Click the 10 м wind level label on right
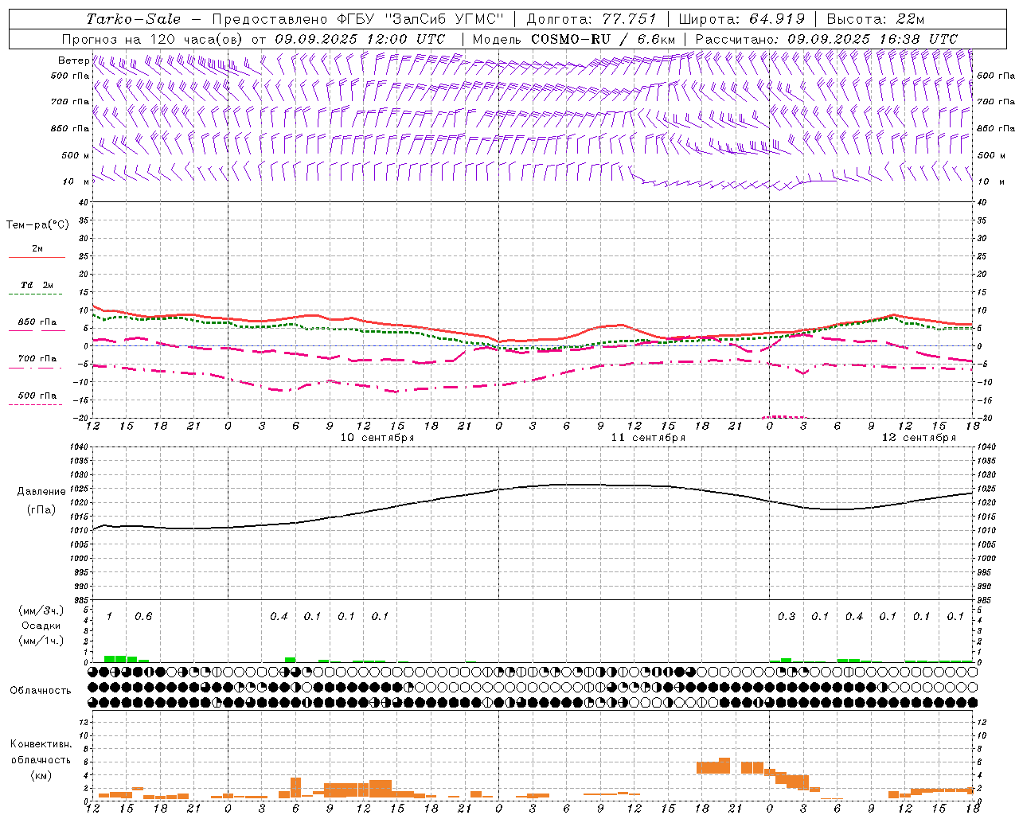The width and height of the screenshot is (1019, 815). [x=991, y=181]
